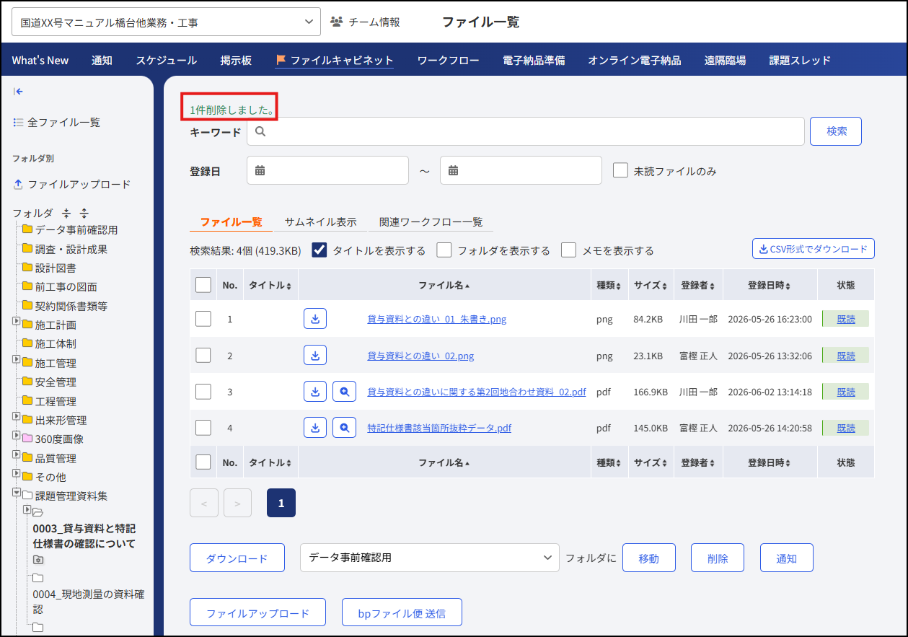The width and height of the screenshot is (908, 637).
Task: Click the 移動 button
Action: pyautogui.click(x=649, y=558)
